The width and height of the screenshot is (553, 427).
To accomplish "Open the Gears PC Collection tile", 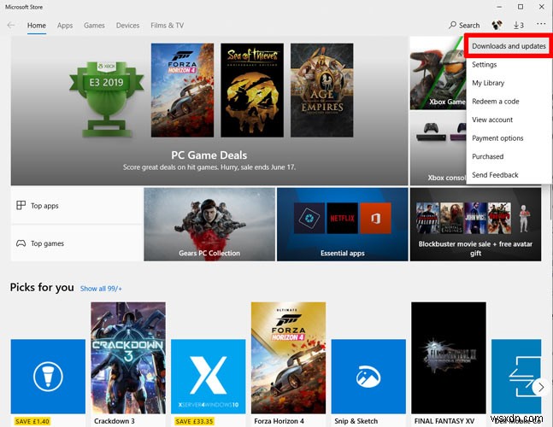I will tap(209, 225).
